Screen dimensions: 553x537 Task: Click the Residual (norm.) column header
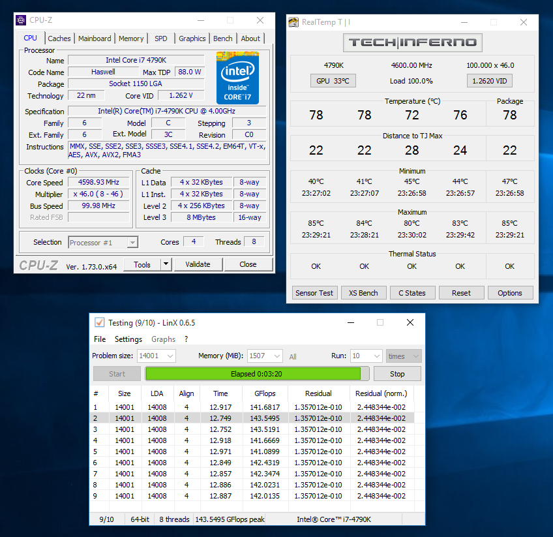click(381, 393)
